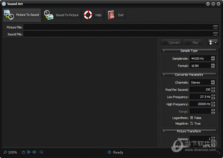Minimize the Sound Art window
Screen dimensions: 223x158
[x=208, y=4]
